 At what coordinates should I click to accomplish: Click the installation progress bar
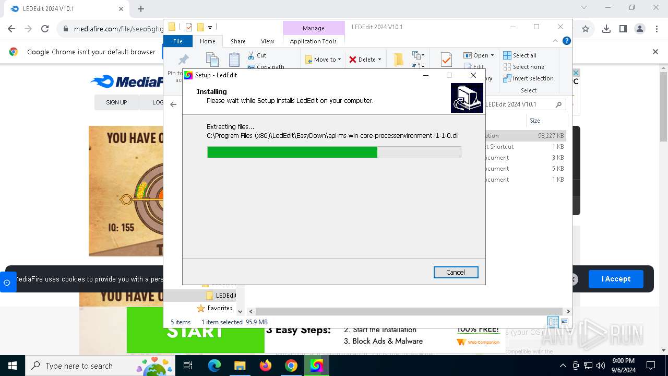[x=334, y=152]
